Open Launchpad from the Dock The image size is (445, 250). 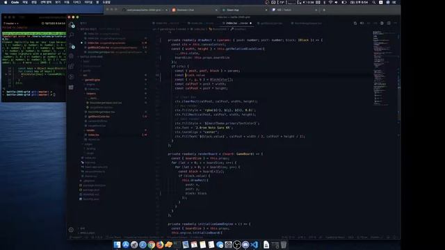134,244
